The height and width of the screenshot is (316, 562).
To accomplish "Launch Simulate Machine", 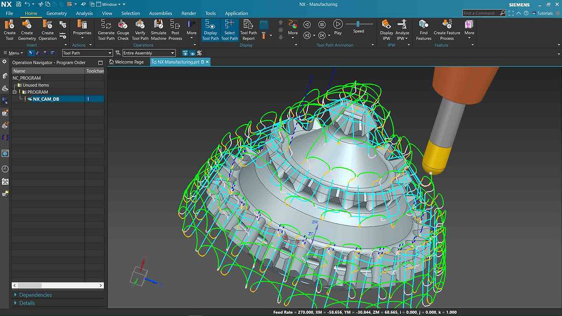I will (159, 30).
